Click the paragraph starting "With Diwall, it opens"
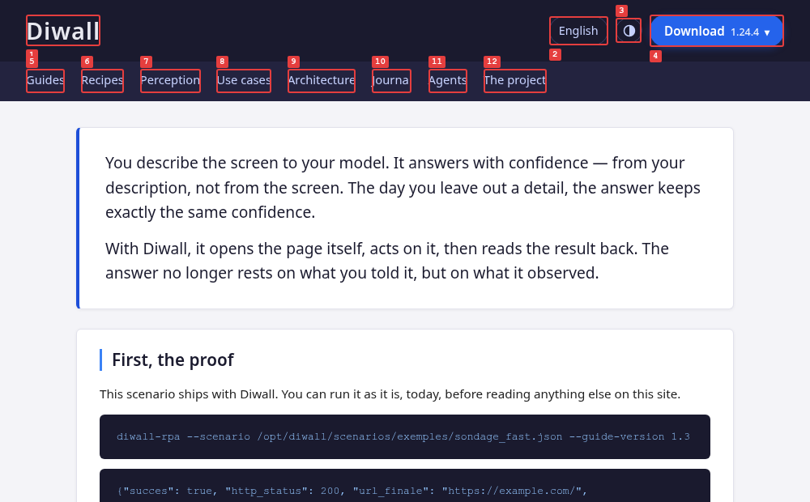 pos(387,261)
